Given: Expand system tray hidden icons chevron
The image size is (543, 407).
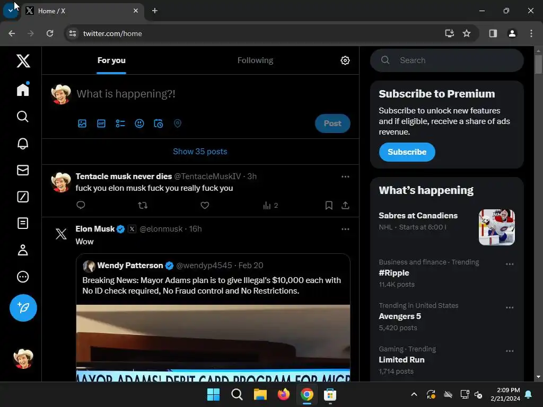Looking at the screenshot, I should 414,394.
